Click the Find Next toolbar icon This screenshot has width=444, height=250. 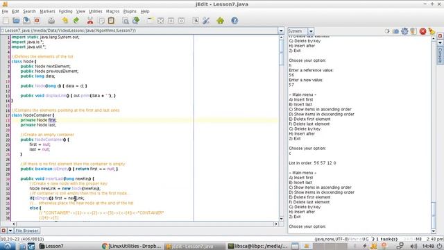[136, 20]
